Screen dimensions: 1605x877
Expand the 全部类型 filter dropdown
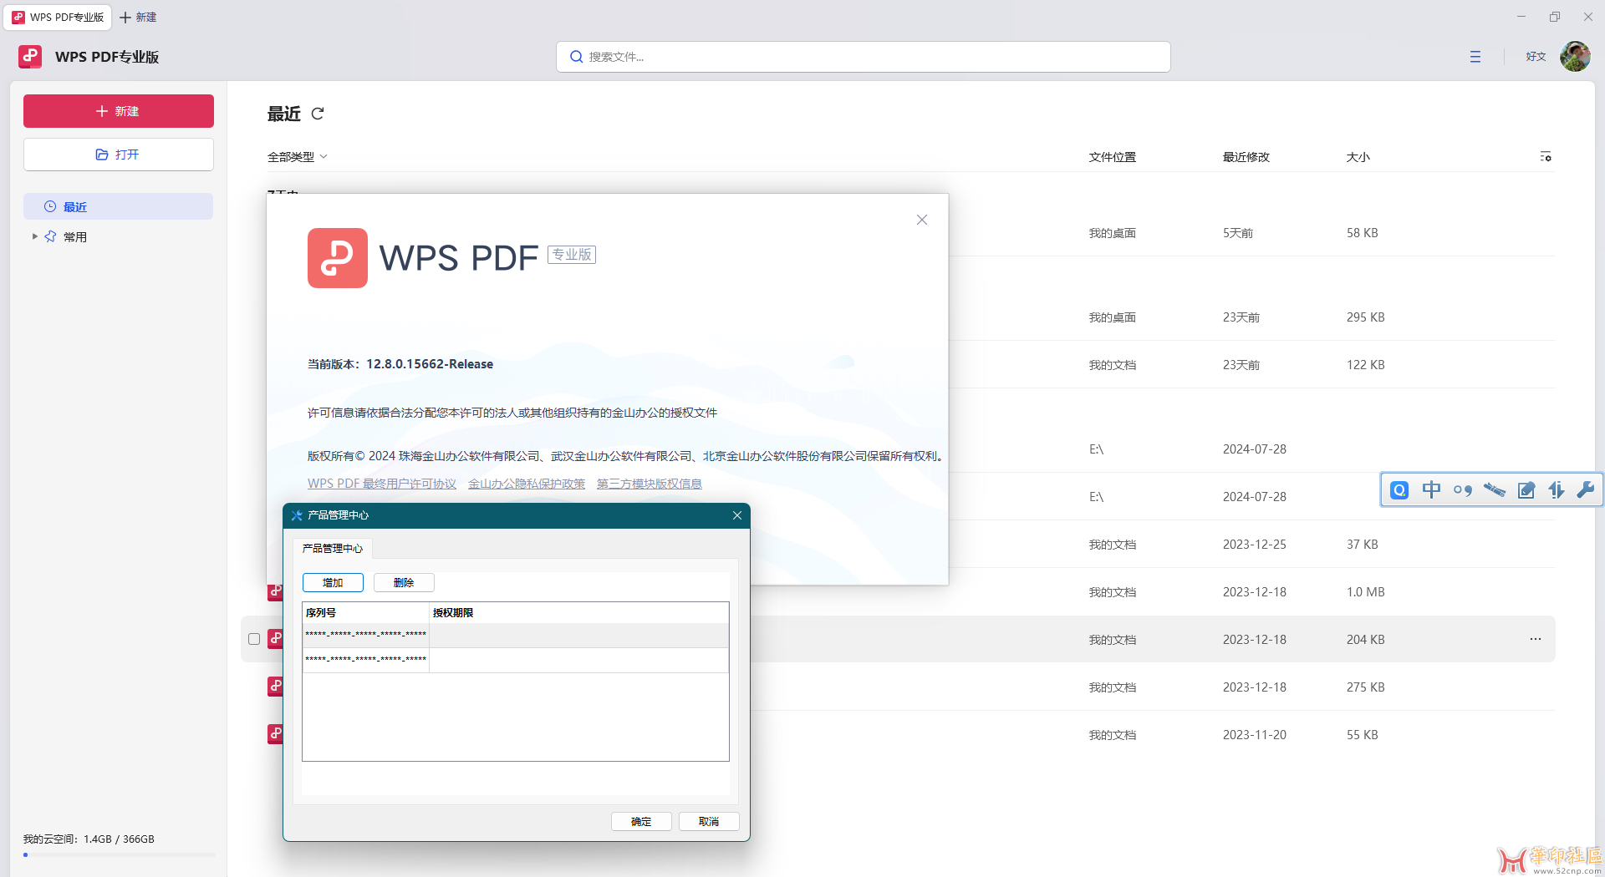[x=297, y=157]
